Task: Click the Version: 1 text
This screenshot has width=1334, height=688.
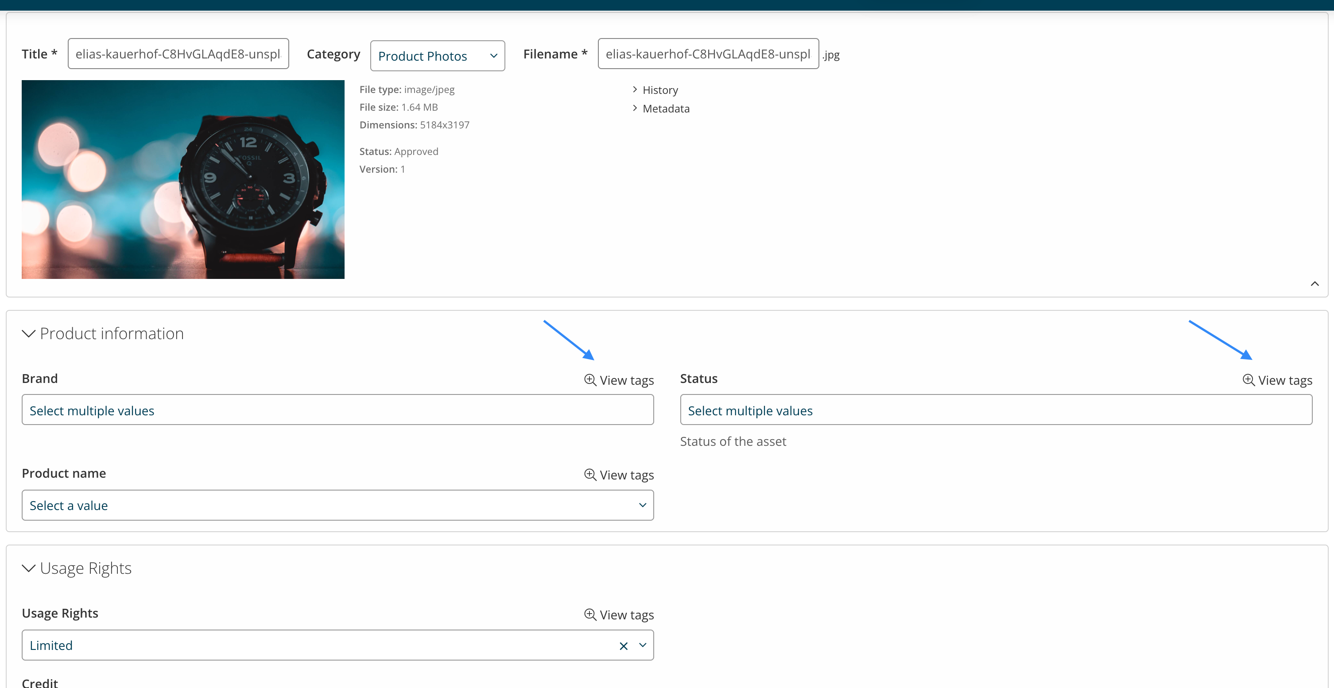Action: (382, 169)
